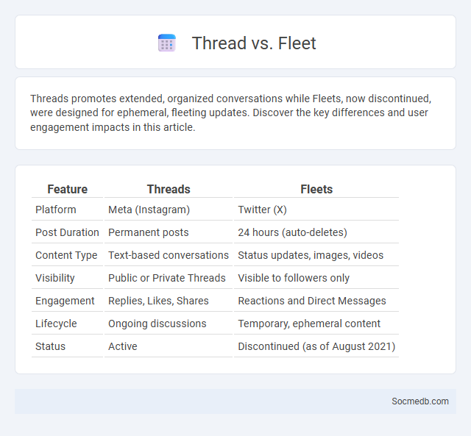Screen dimensions: 471x436
Task: Click the 'Fleets' column header
Action: click(x=316, y=190)
